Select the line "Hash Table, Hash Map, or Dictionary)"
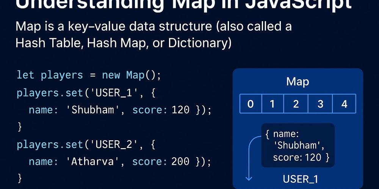379x189 pixels. click(124, 43)
